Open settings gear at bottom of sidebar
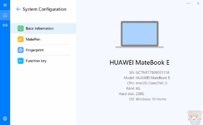 [x=5, y=118]
